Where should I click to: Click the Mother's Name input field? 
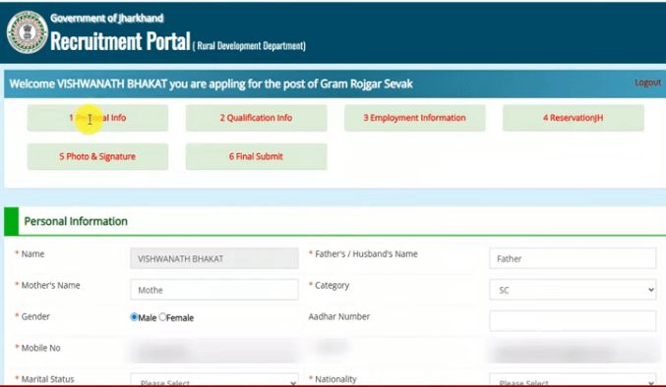point(214,290)
